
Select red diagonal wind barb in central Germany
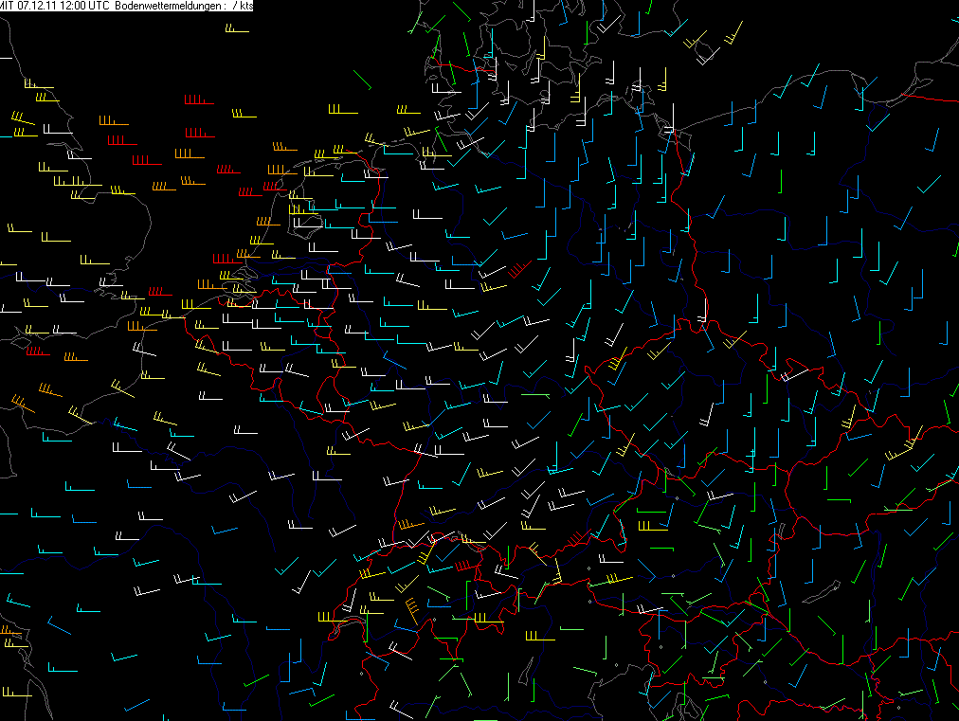[518, 269]
